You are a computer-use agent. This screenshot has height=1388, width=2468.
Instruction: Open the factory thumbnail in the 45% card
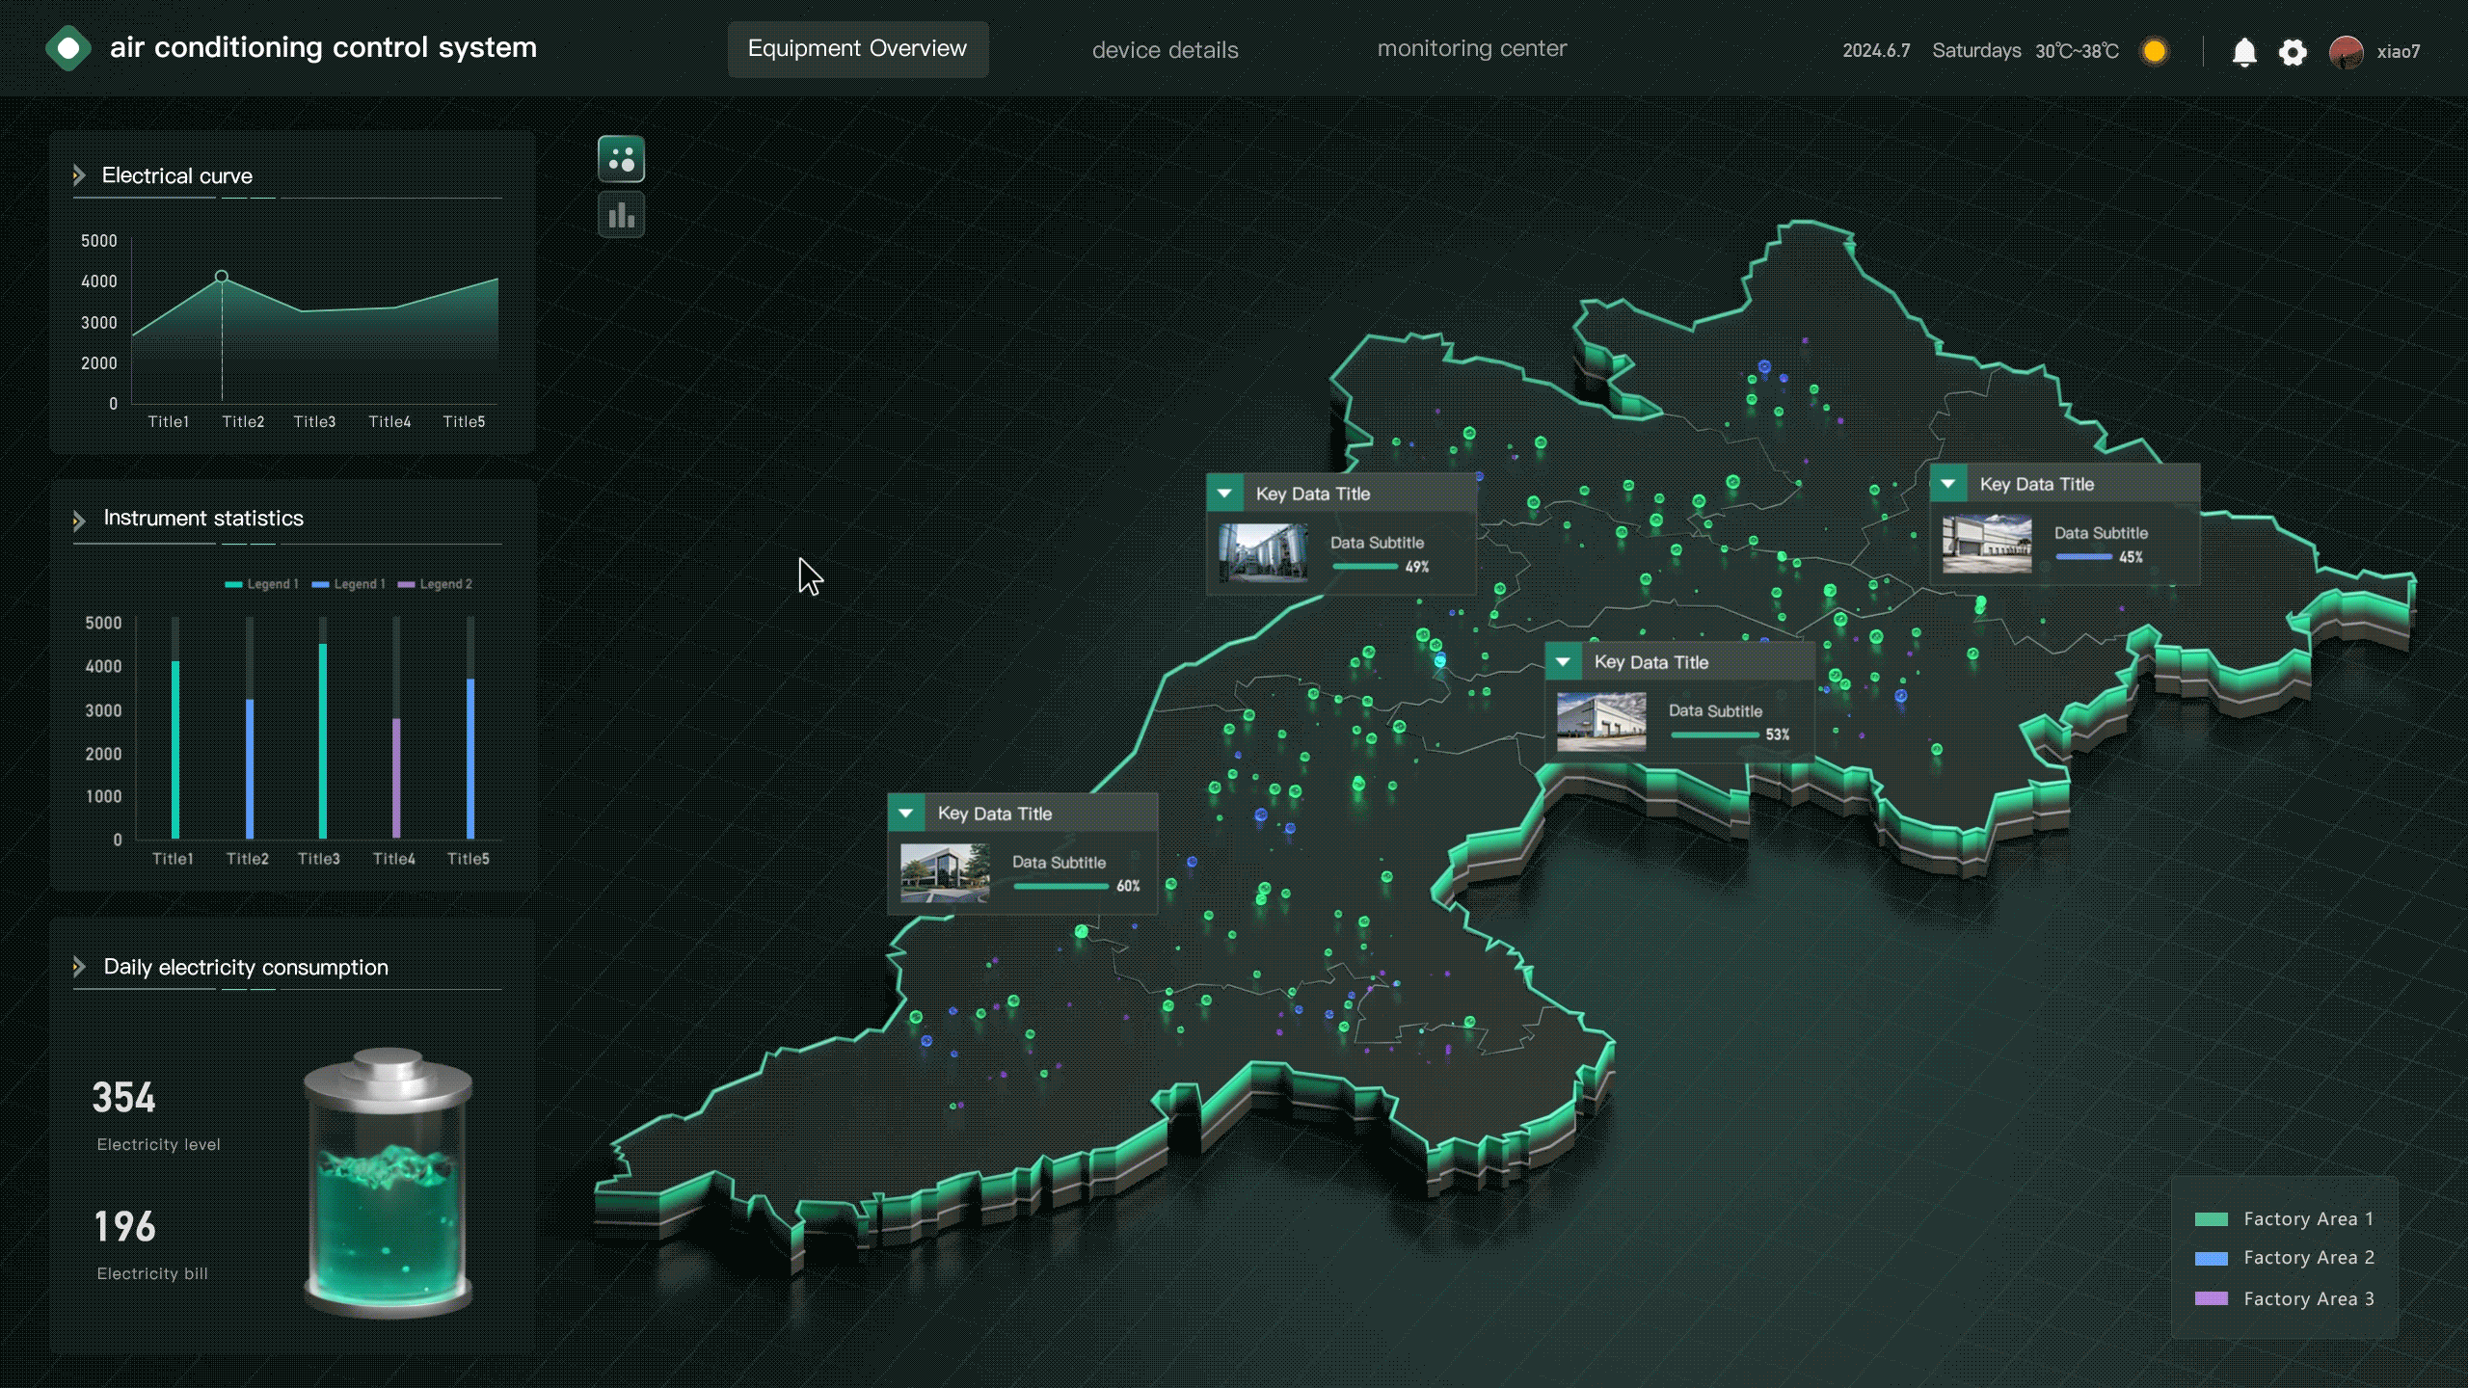(x=1987, y=544)
